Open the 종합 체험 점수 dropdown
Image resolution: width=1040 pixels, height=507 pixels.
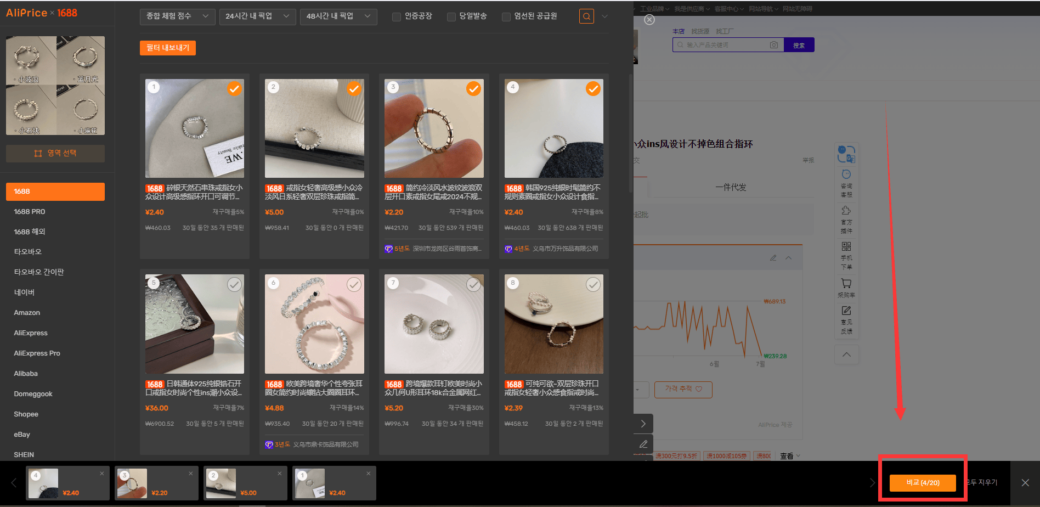click(177, 16)
